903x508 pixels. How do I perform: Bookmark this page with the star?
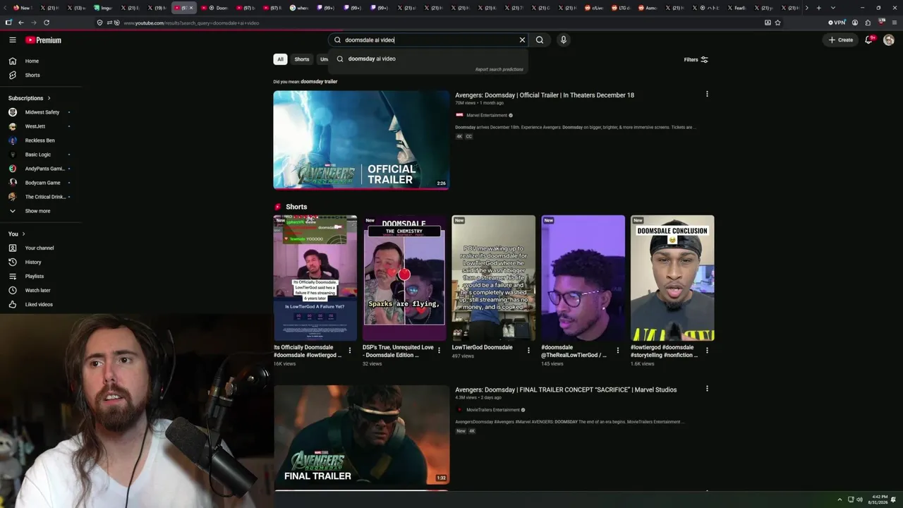tap(777, 23)
